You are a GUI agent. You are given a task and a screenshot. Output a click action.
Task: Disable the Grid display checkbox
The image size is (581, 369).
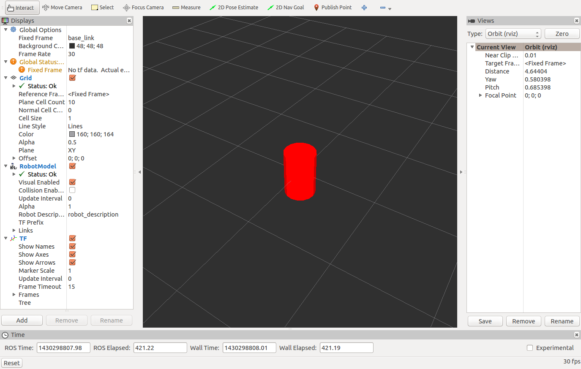[72, 78]
